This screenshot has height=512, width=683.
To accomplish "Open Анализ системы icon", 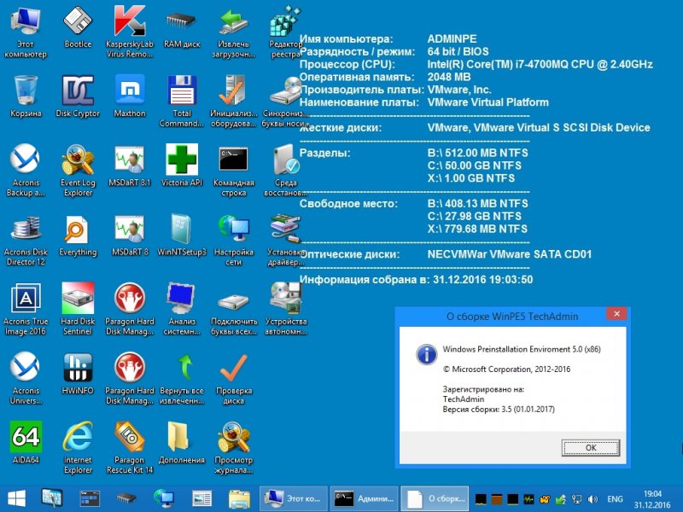I will point(182,309).
